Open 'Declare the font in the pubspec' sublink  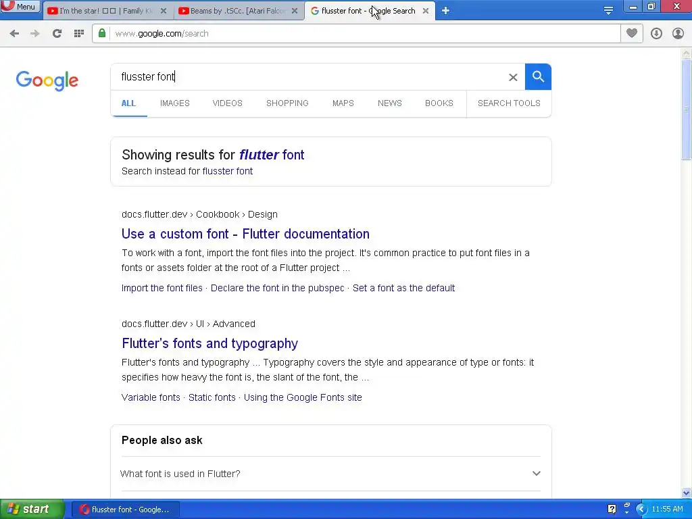pos(277,288)
